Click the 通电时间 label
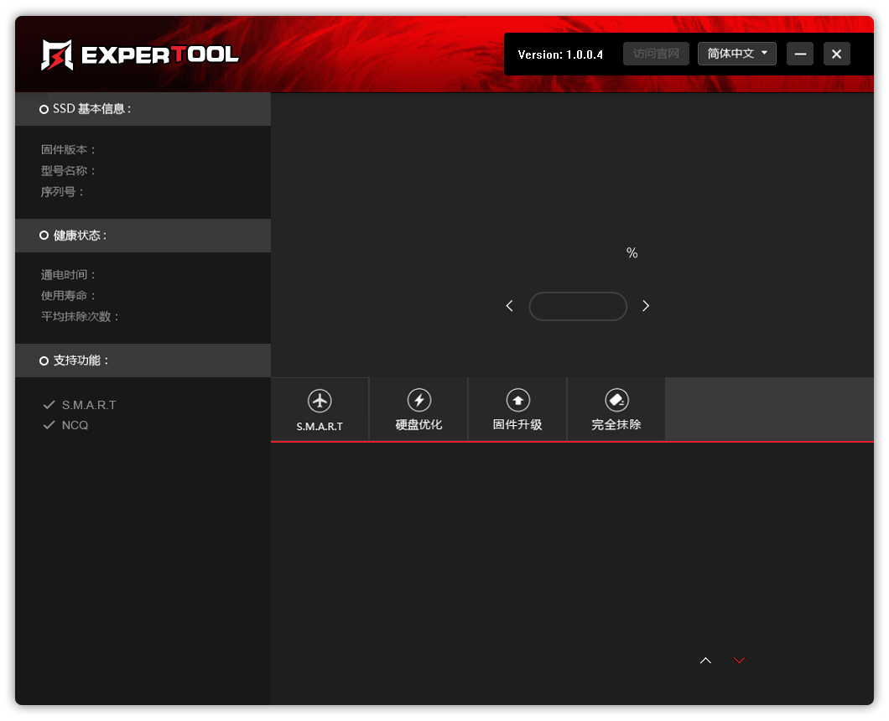This screenshot has width=889, height=721. click(x=67, y=275)
